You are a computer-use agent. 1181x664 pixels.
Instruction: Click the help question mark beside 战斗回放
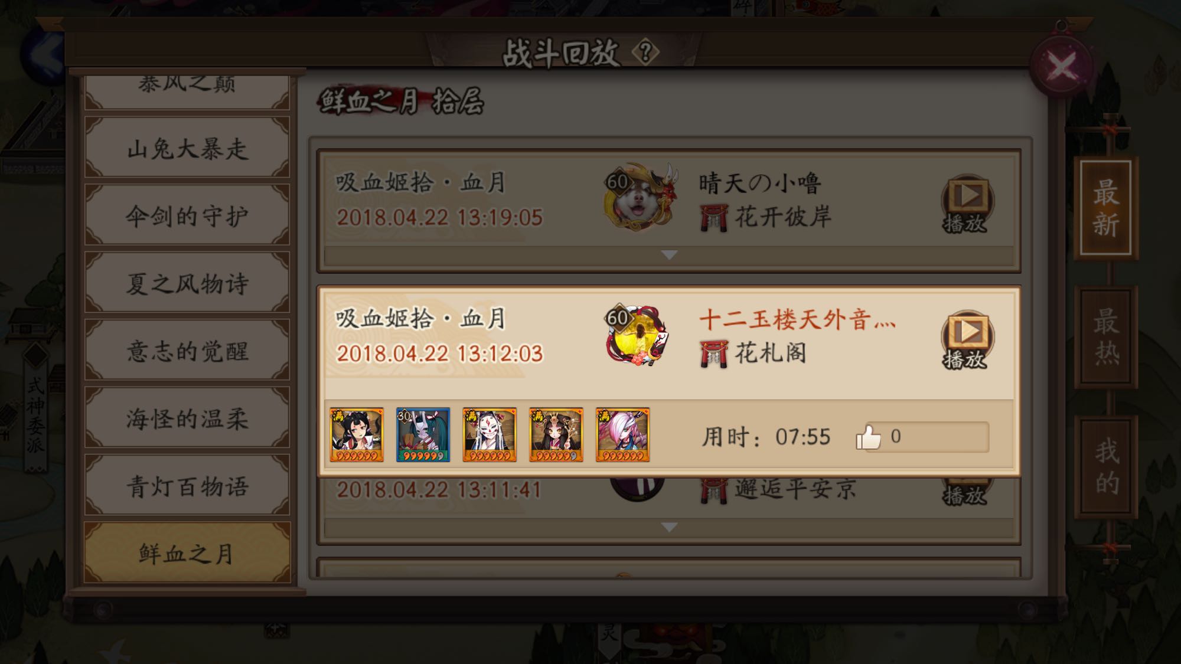click(645, 52)
